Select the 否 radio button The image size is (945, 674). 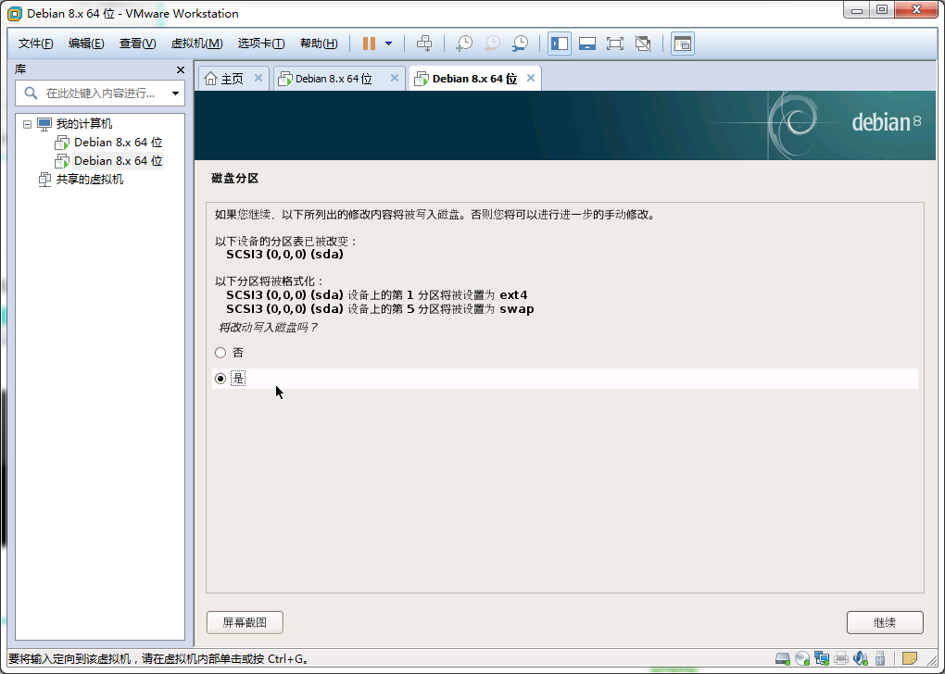(x=220, y=353)
